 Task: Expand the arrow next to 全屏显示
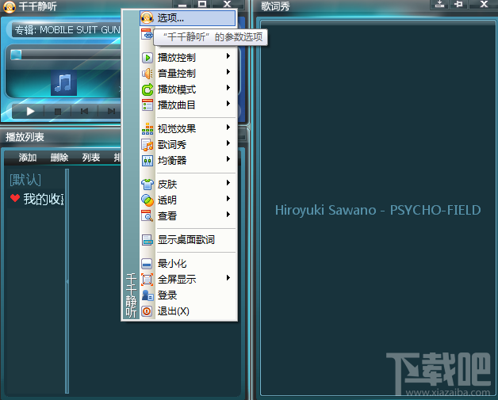pos(228,278)
